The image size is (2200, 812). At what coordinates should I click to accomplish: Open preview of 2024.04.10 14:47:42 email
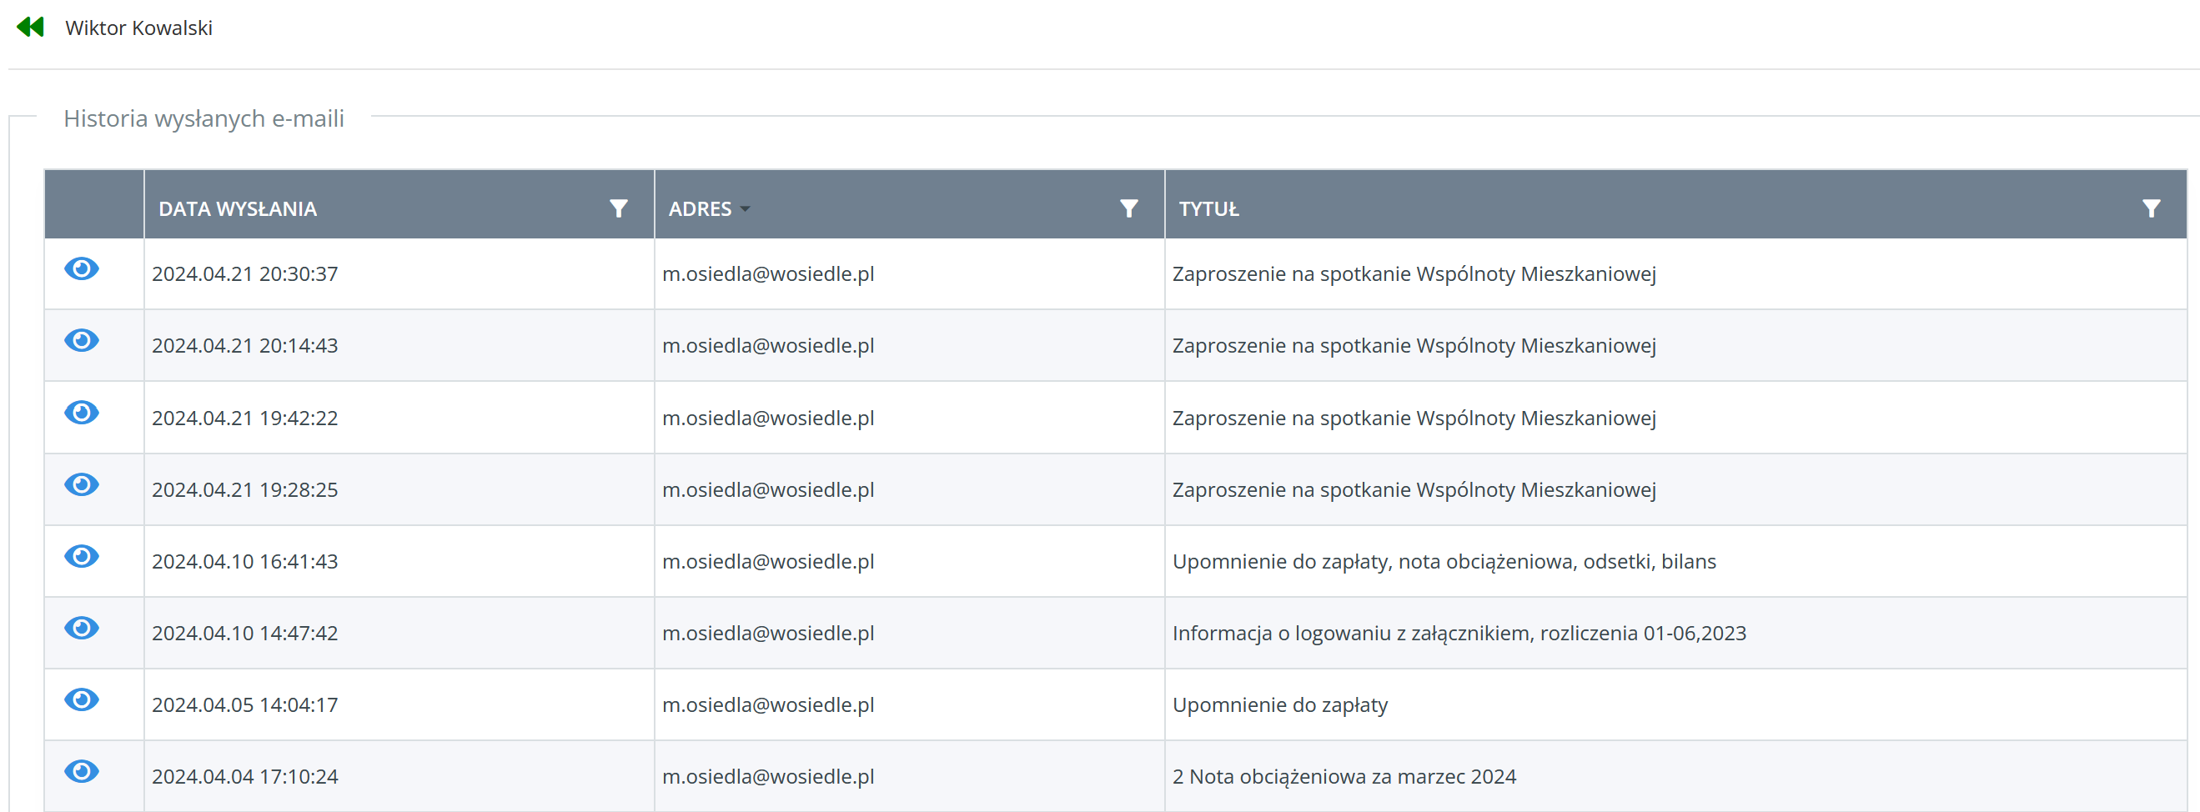click(82, 629)
